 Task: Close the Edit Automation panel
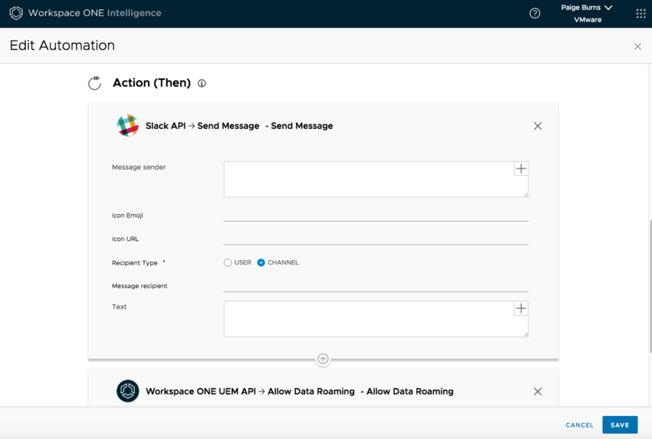[x=638, y=46]
